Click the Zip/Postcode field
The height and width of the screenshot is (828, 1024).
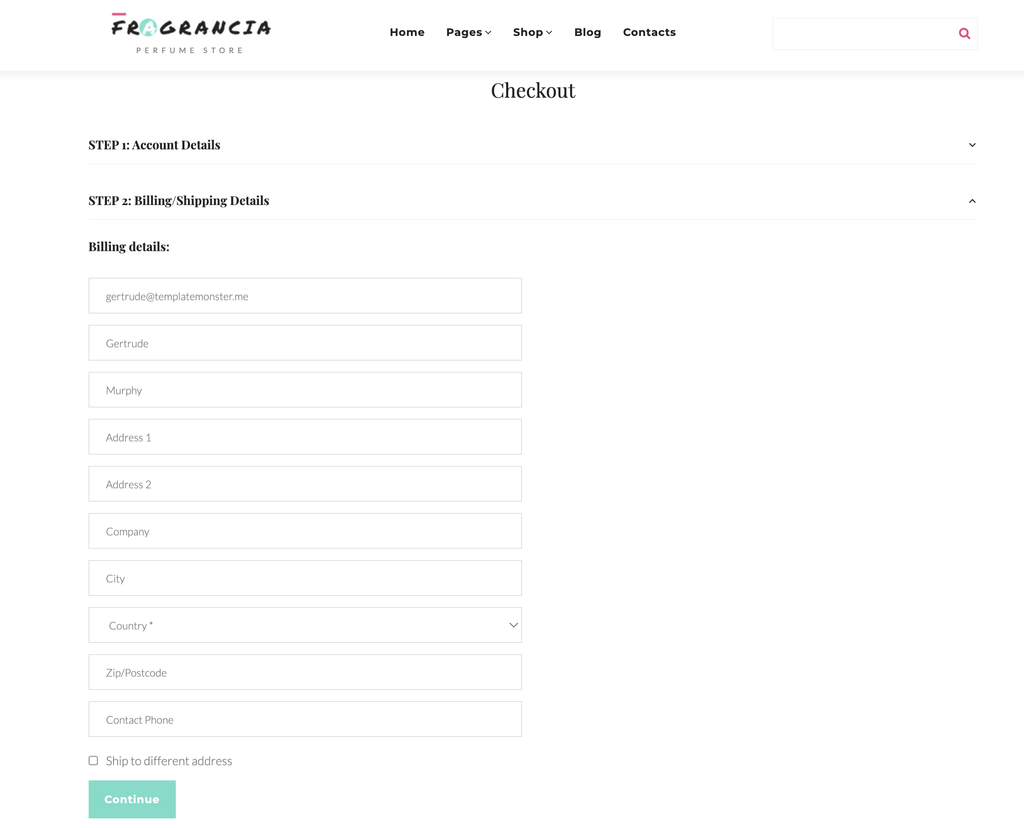tap(305, 672)
